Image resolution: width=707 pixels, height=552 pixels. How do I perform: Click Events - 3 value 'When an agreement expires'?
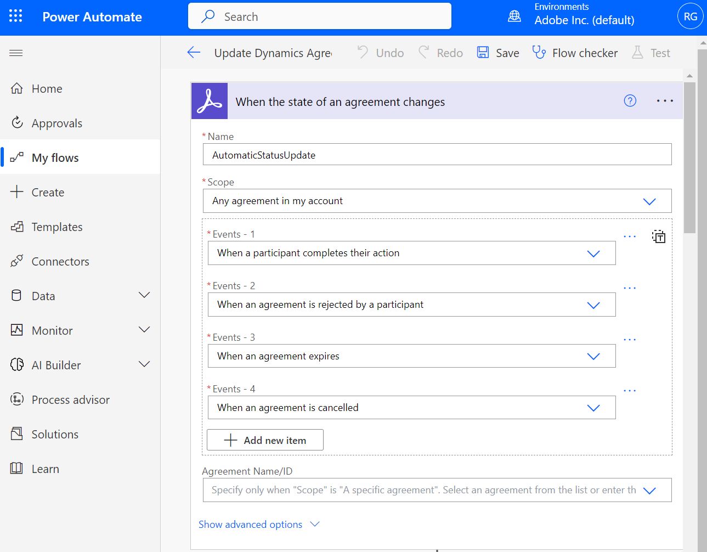[278, 356]
